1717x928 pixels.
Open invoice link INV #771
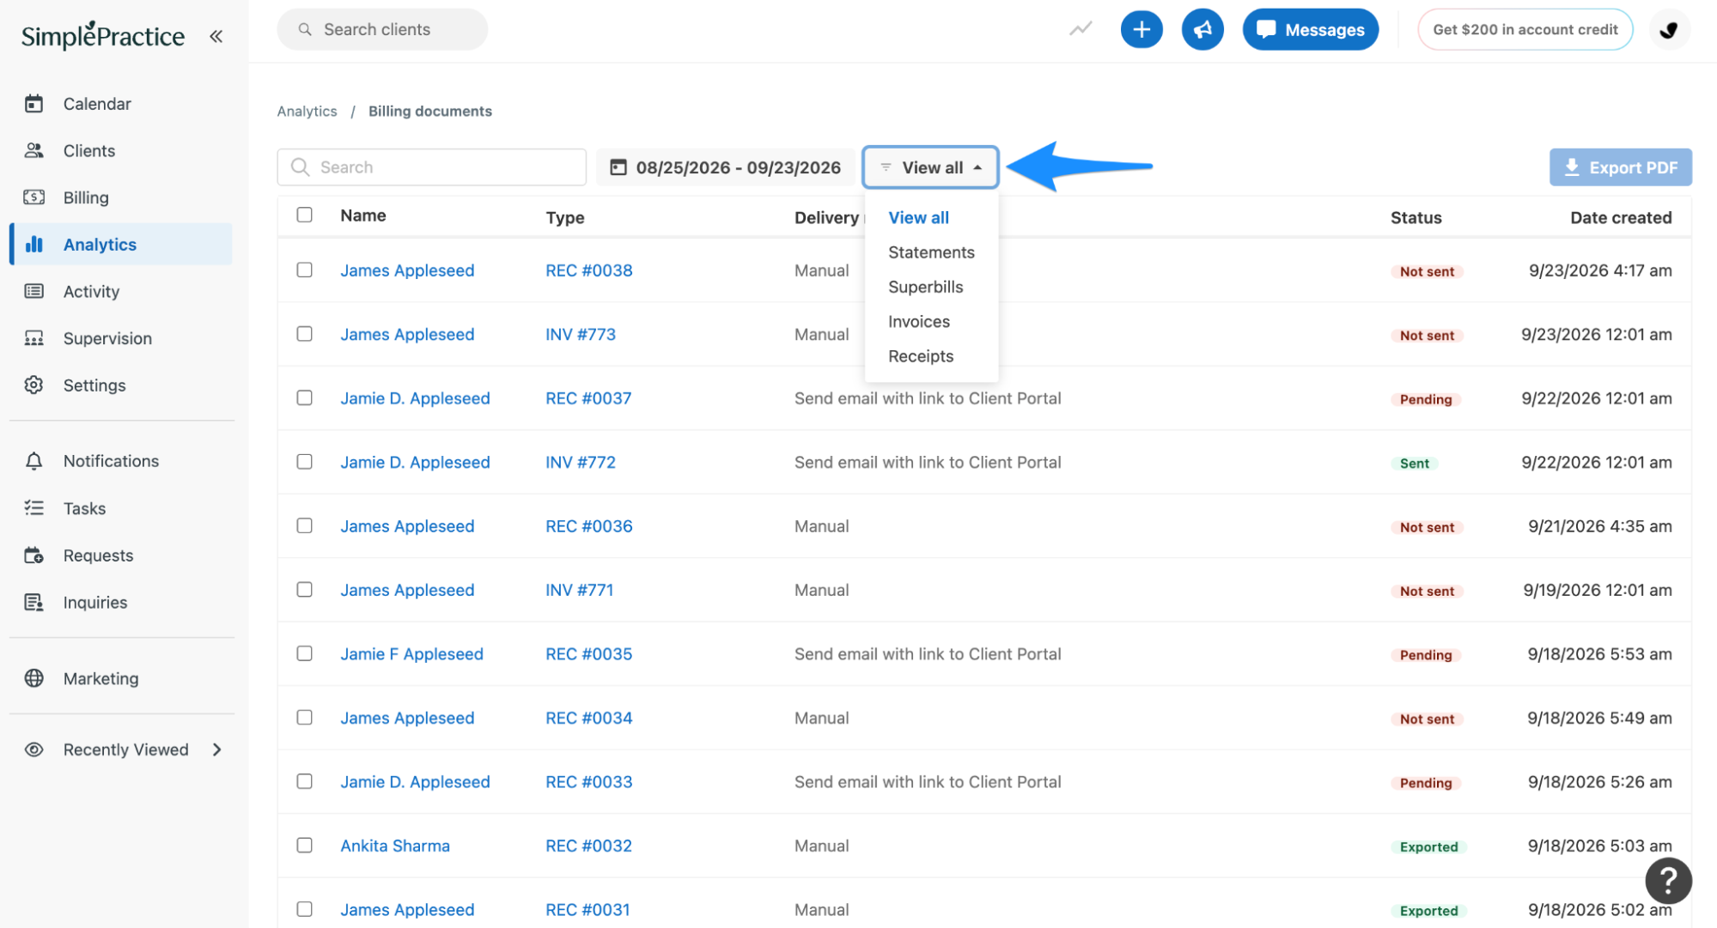click(x=579, y=590)
